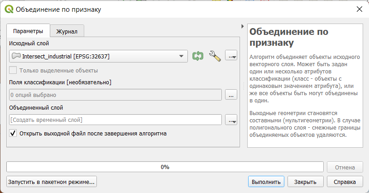
Task: Click the help panel heading text
Action: pos(289,37)
